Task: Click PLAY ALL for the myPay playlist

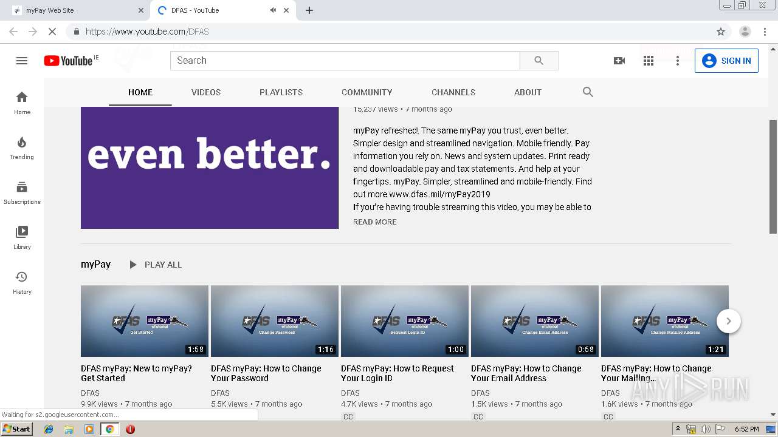Action: coord(155,265)
